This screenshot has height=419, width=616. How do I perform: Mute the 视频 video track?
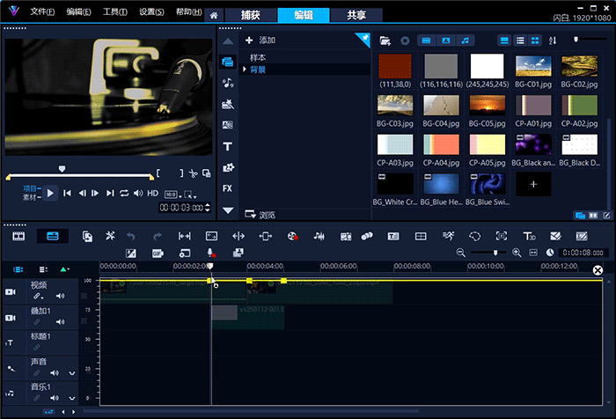click(x=60, y=296)
